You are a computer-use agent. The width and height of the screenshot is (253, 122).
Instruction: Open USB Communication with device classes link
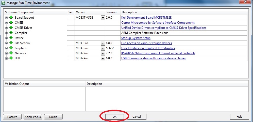154,58
